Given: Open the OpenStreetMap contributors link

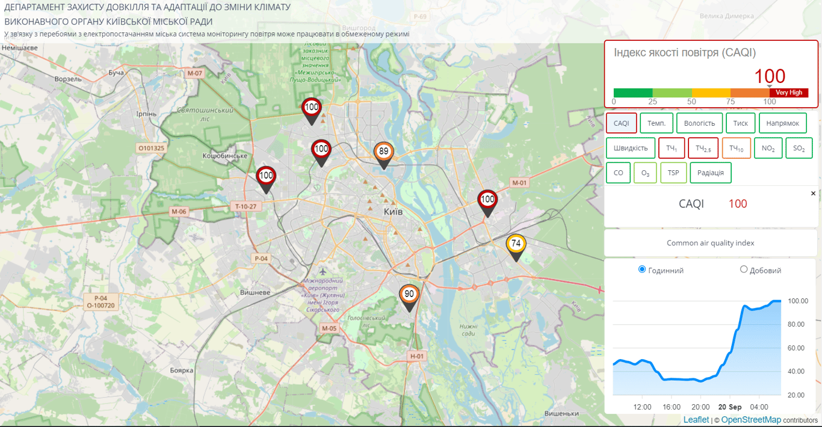Looking at the screenshot, I should pyautogui.click(x=751, y=420).
